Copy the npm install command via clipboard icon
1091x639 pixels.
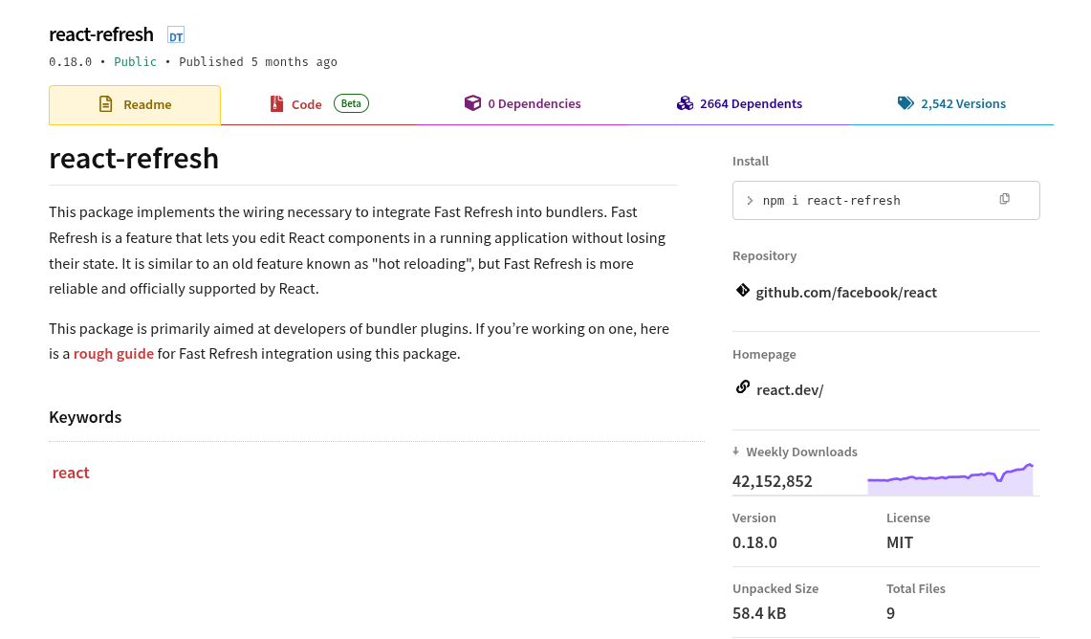pos(1004,199)
